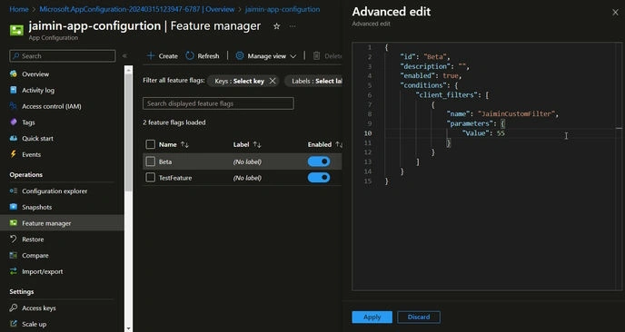The height and width of the screenshot is (332, 625).
Task: Click the Snapshots icon
Action: coord(14,207)
